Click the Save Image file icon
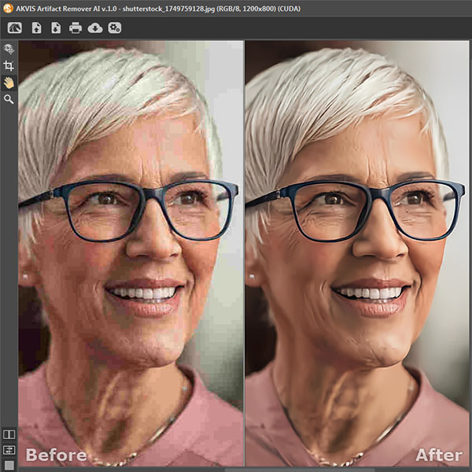 56,28
